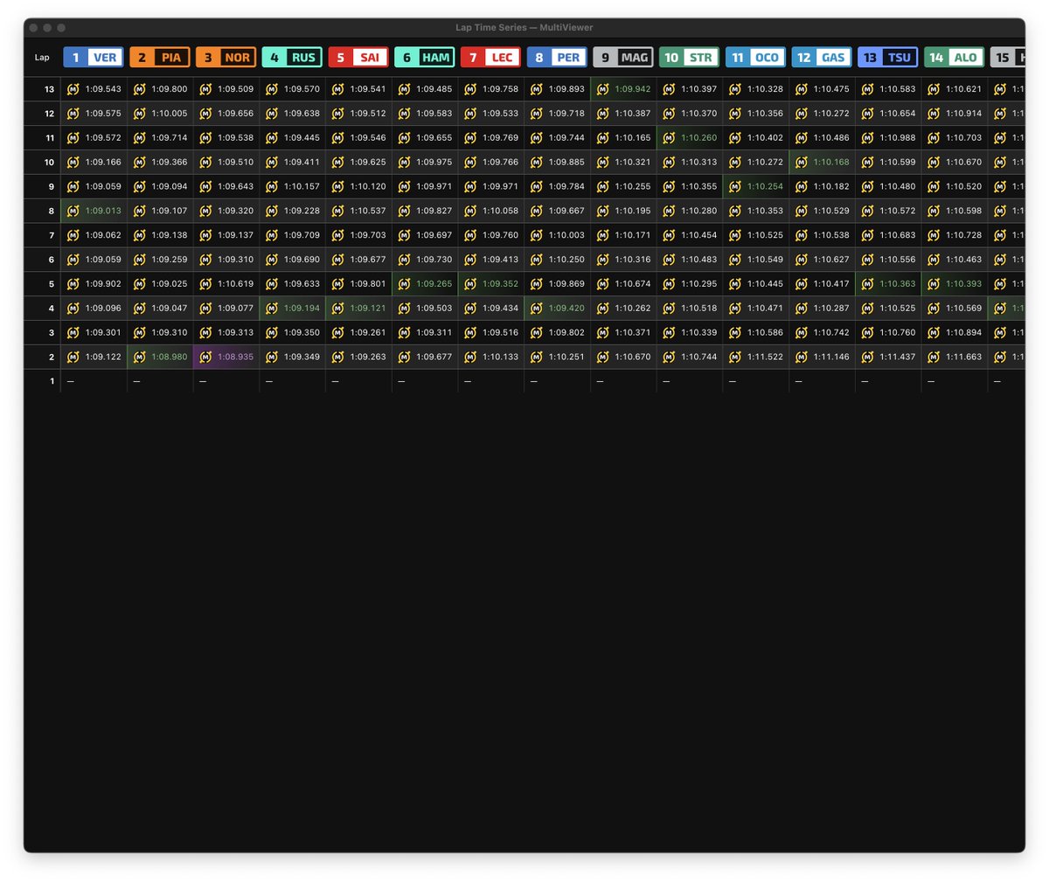
Task: Click tyre icon next to HAM's 1:09.265
Action: tap(404, 284)
